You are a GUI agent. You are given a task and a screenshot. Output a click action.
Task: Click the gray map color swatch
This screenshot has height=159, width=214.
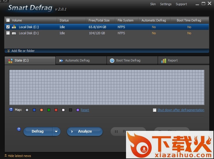[x=27, y=110]
